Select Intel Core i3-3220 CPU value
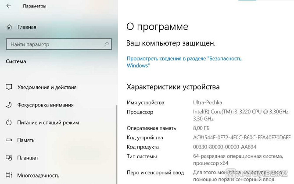294x184 pixels. (x=241, y=115)
